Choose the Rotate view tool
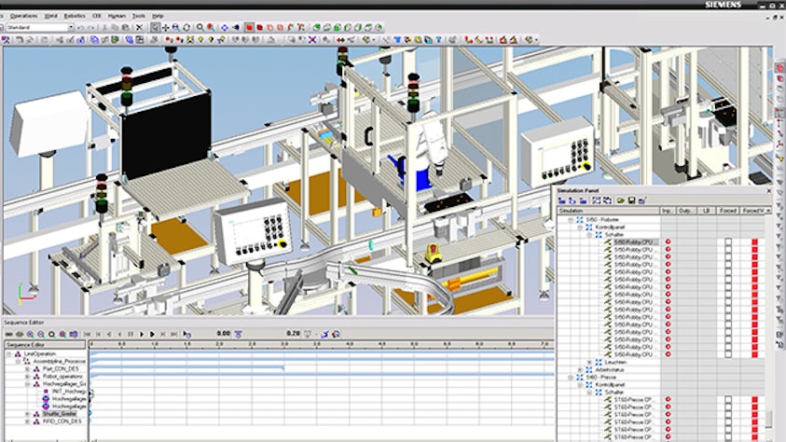 186,28
